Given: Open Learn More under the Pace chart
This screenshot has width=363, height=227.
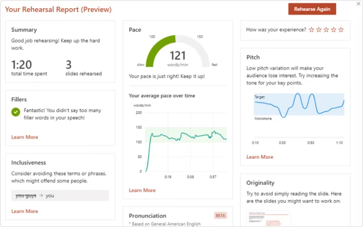Looking at the screenshot, I should click(142, 190).
